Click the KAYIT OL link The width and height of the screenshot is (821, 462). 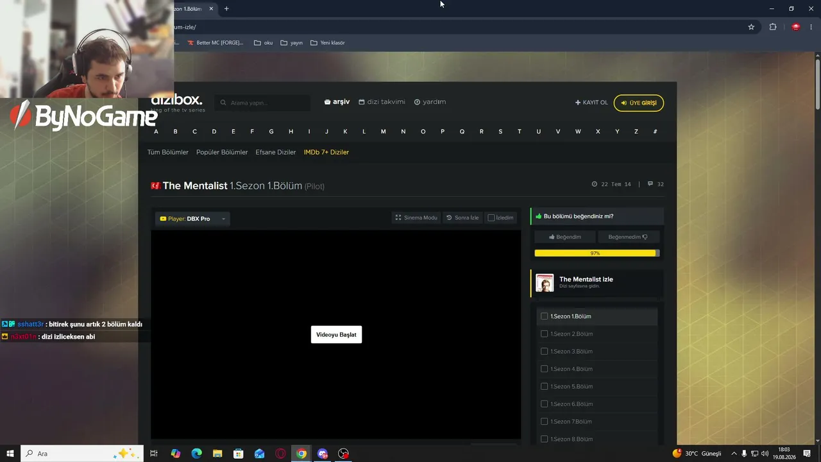[591, 103]
